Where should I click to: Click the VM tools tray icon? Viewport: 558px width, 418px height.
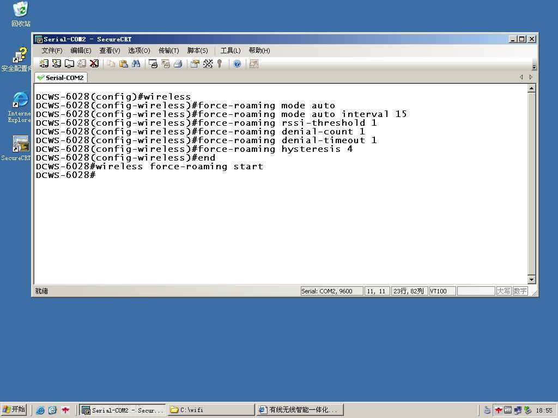(508, 410)
